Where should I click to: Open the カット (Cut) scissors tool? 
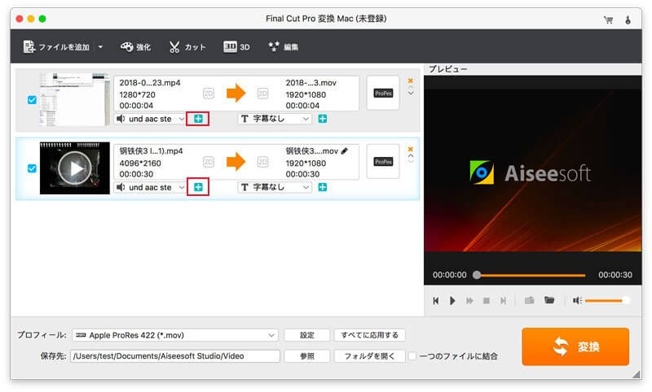[187, 47]
